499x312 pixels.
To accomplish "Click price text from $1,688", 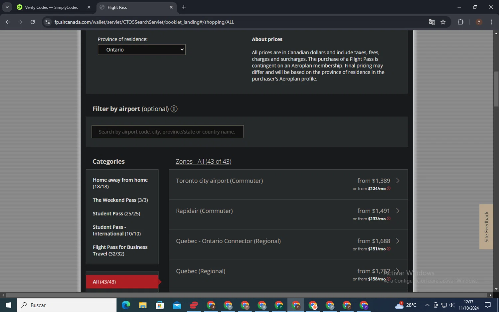I will click(x=374, y=241).
